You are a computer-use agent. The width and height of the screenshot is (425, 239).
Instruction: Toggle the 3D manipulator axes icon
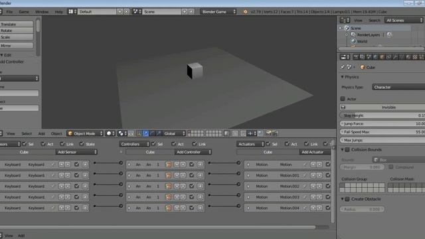pos(139,133)
